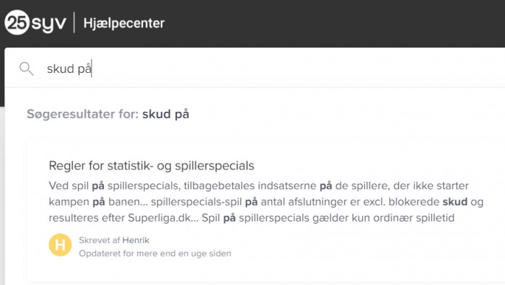Click the "Skrevet af" label
505x285 pixels.
pyautogui.click(x=100, y=240)
